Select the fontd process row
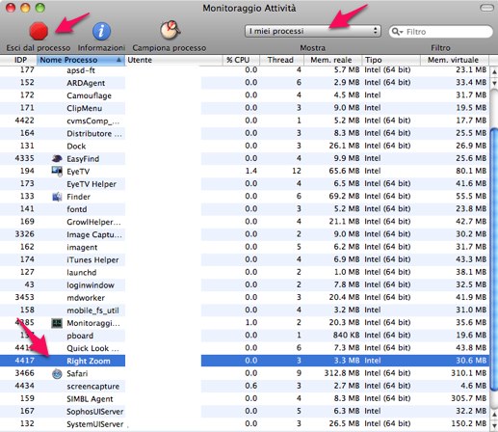The image size is (498, 432). point(244,209)
